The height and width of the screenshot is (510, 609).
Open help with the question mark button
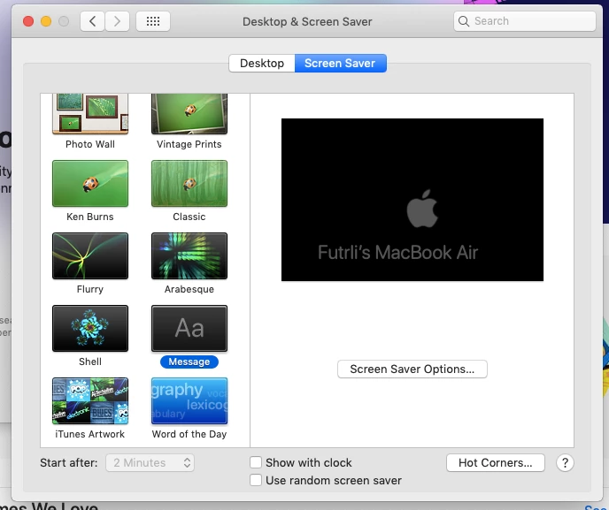click(x=565, y=462)
